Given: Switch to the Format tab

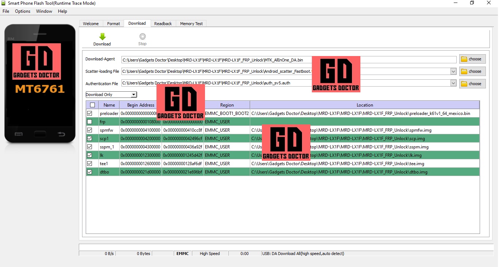Looking at the screenshot, I should (113, 24).
